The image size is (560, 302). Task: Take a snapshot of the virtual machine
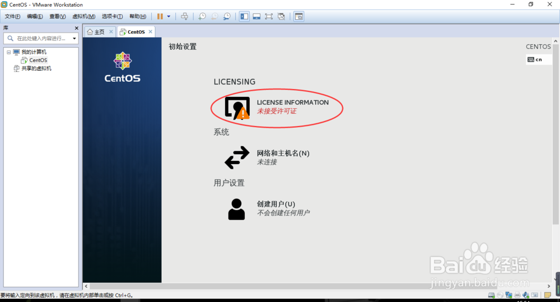click(x=202, y=16)
